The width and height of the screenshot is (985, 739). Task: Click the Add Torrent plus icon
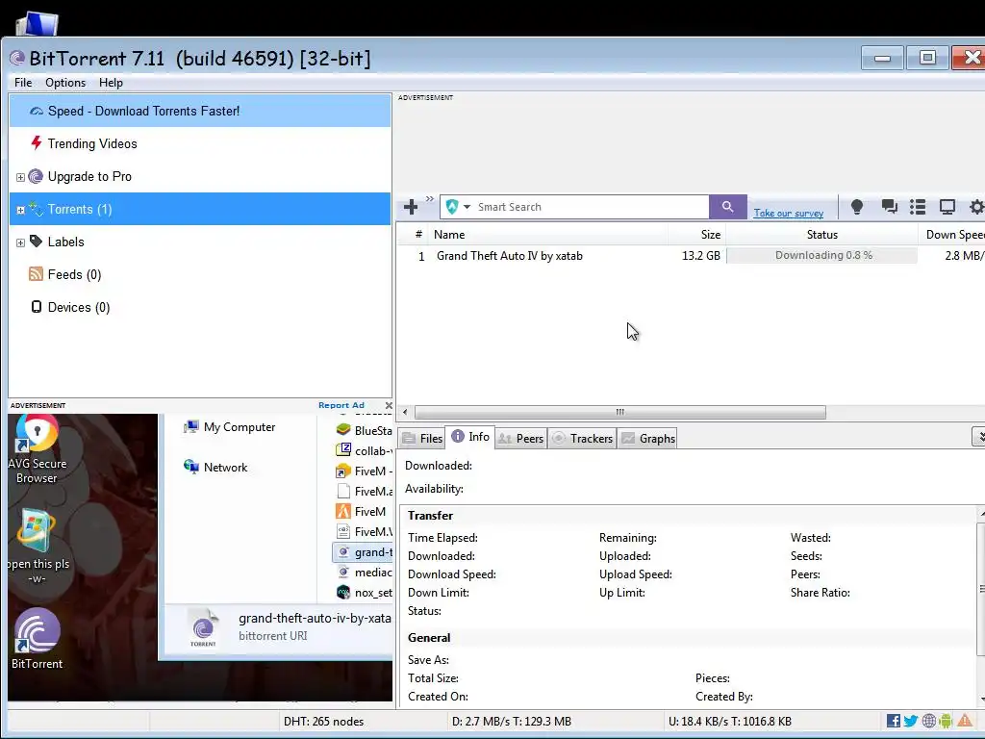[x=411, y=207]
